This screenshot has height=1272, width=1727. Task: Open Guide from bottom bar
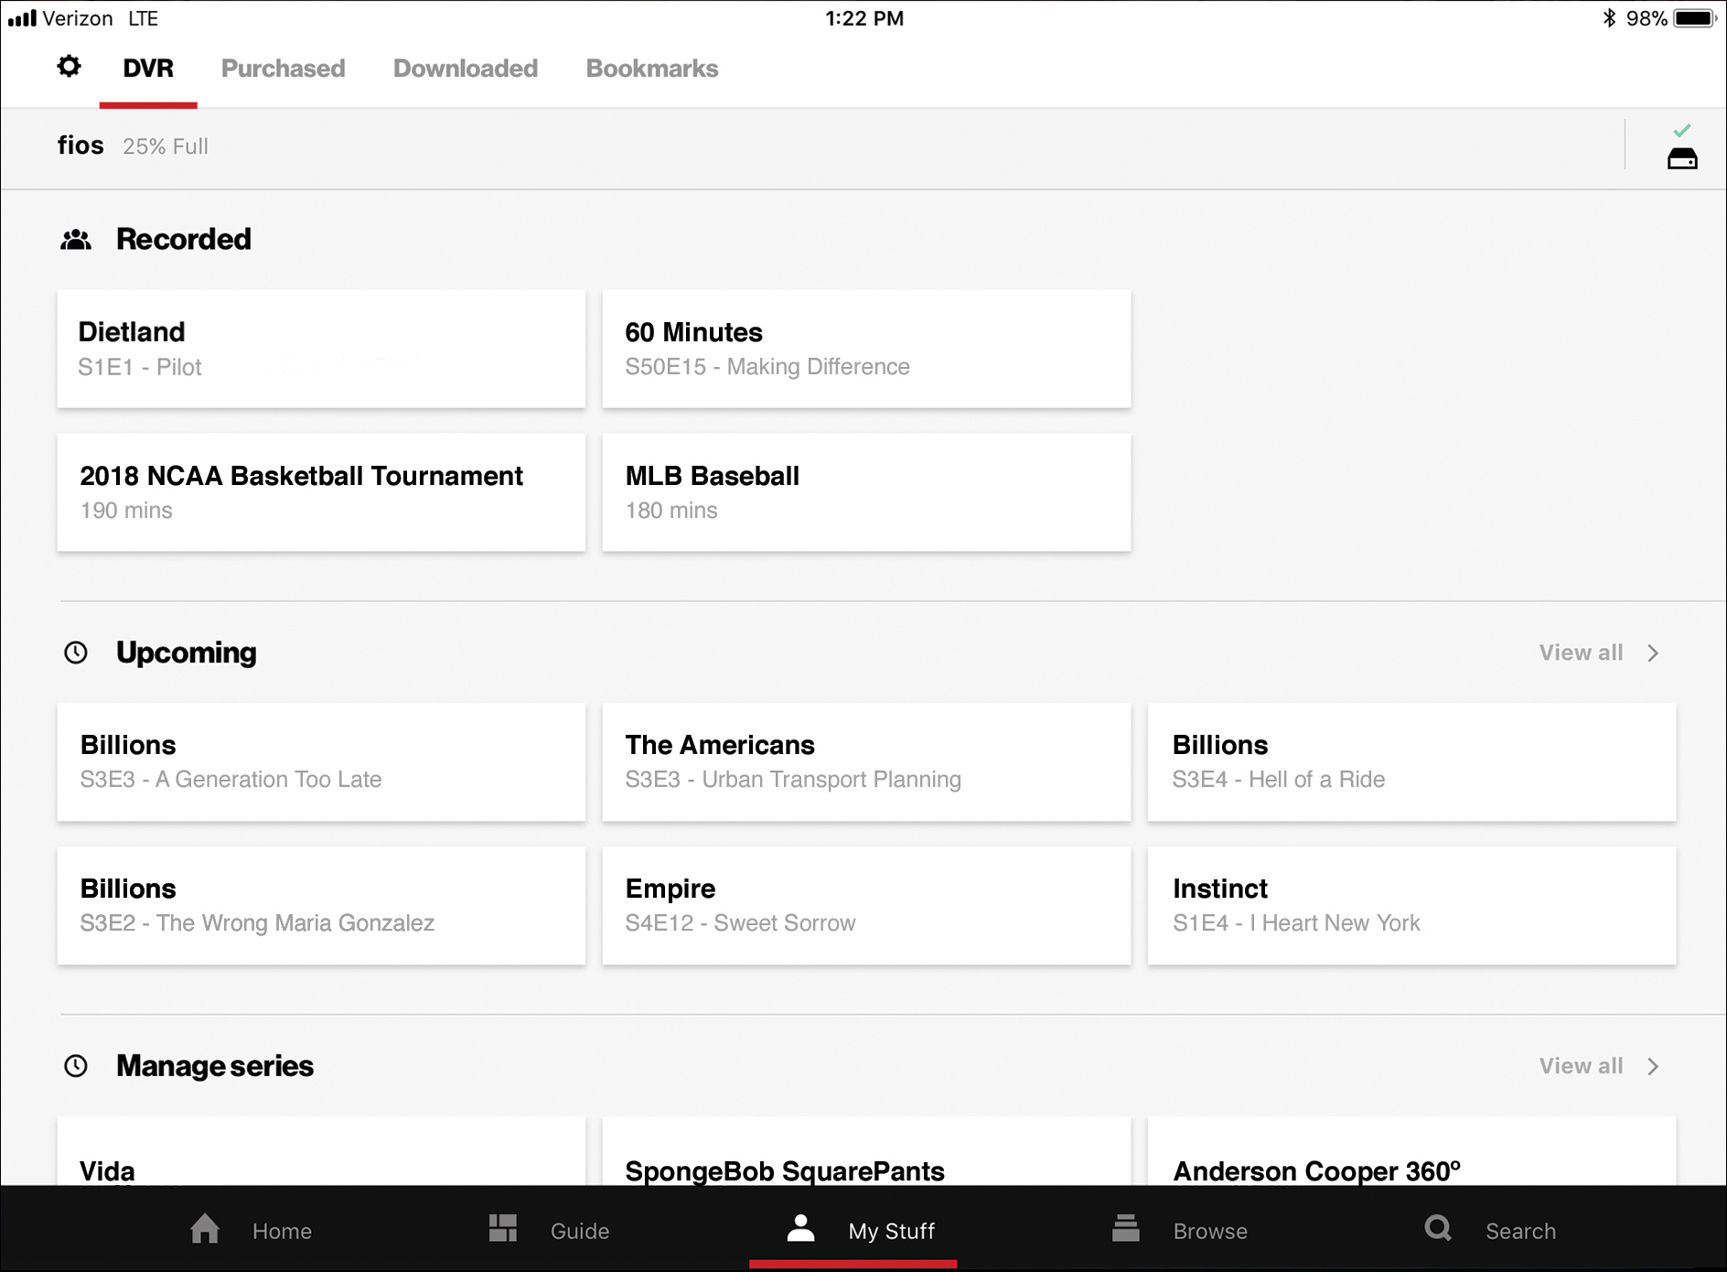point(580,1231)
